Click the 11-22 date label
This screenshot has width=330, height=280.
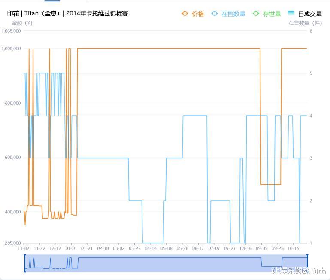[39, 248]
